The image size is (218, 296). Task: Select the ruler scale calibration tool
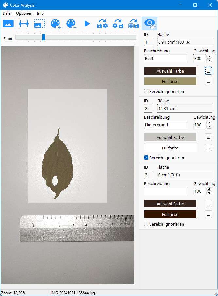click(24, 24)
